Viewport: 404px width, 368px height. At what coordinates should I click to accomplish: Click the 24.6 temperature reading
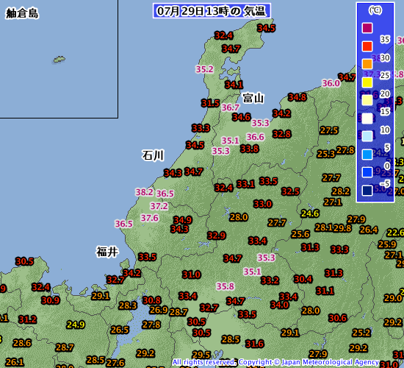[x=310, y=213]
